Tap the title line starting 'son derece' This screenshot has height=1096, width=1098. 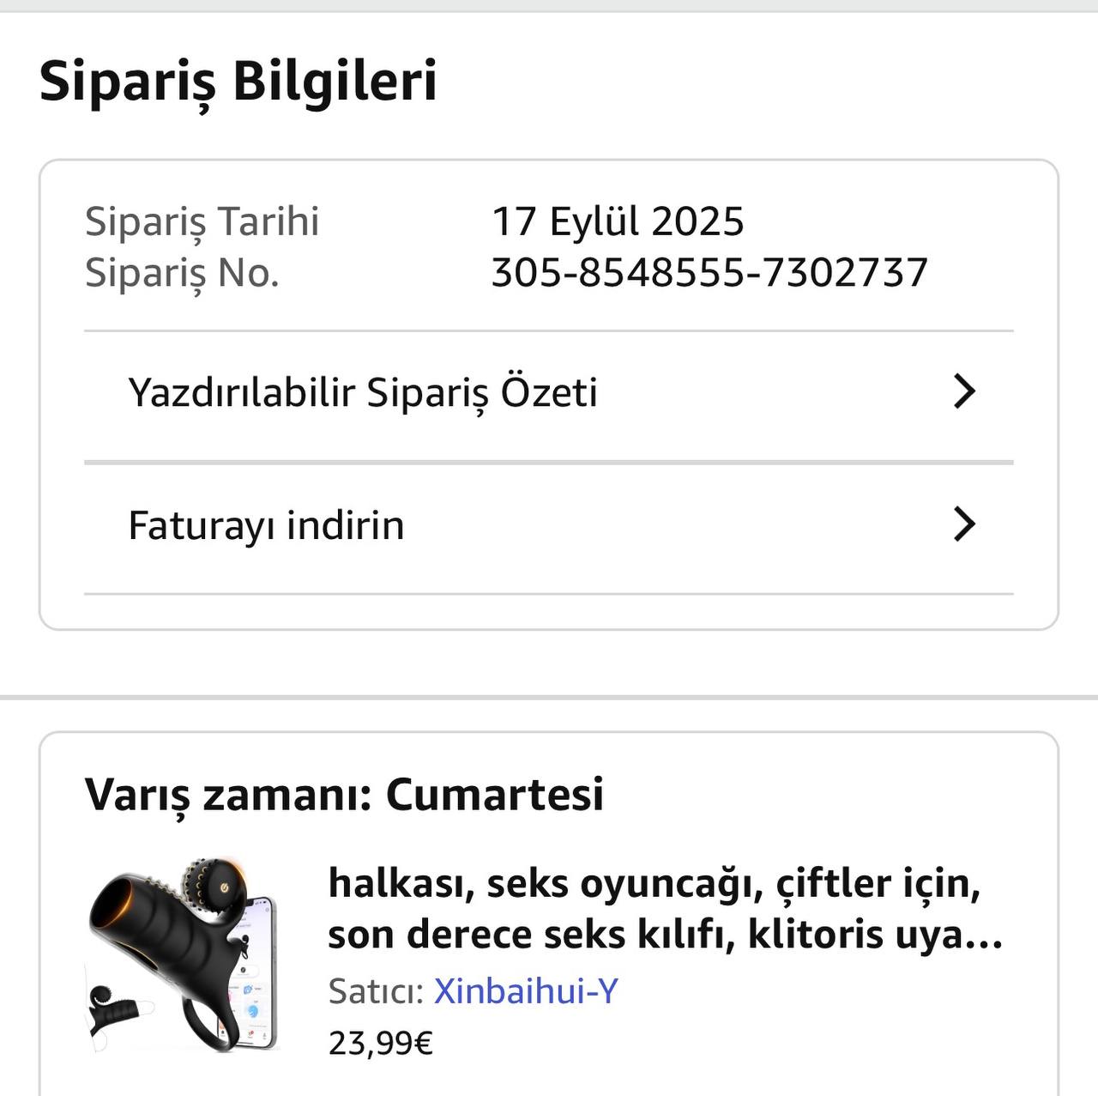[x=665, y=935]
